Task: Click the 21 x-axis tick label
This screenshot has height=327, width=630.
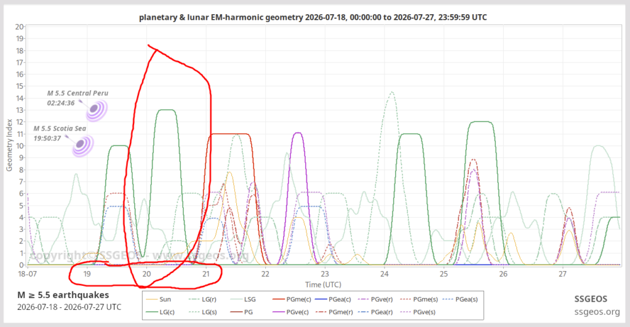Action: pyautogui.click(x=205, y=274)
